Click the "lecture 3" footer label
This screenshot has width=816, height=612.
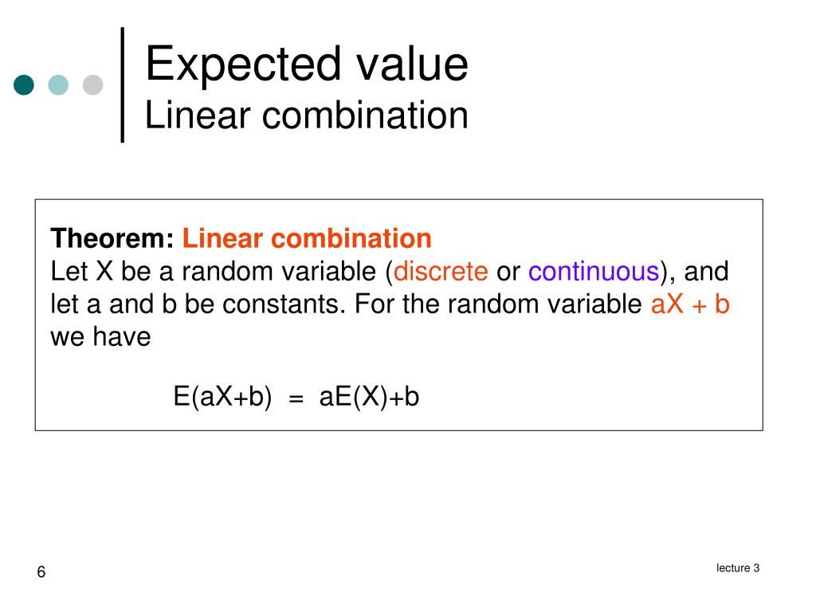[x=738, y=568]
